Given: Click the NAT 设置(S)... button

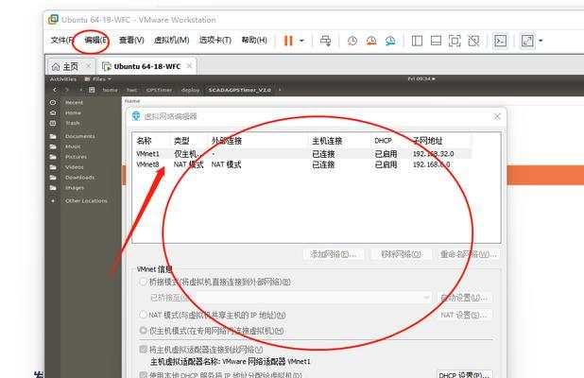Looking at the screenshot, I should pos(464,315).
